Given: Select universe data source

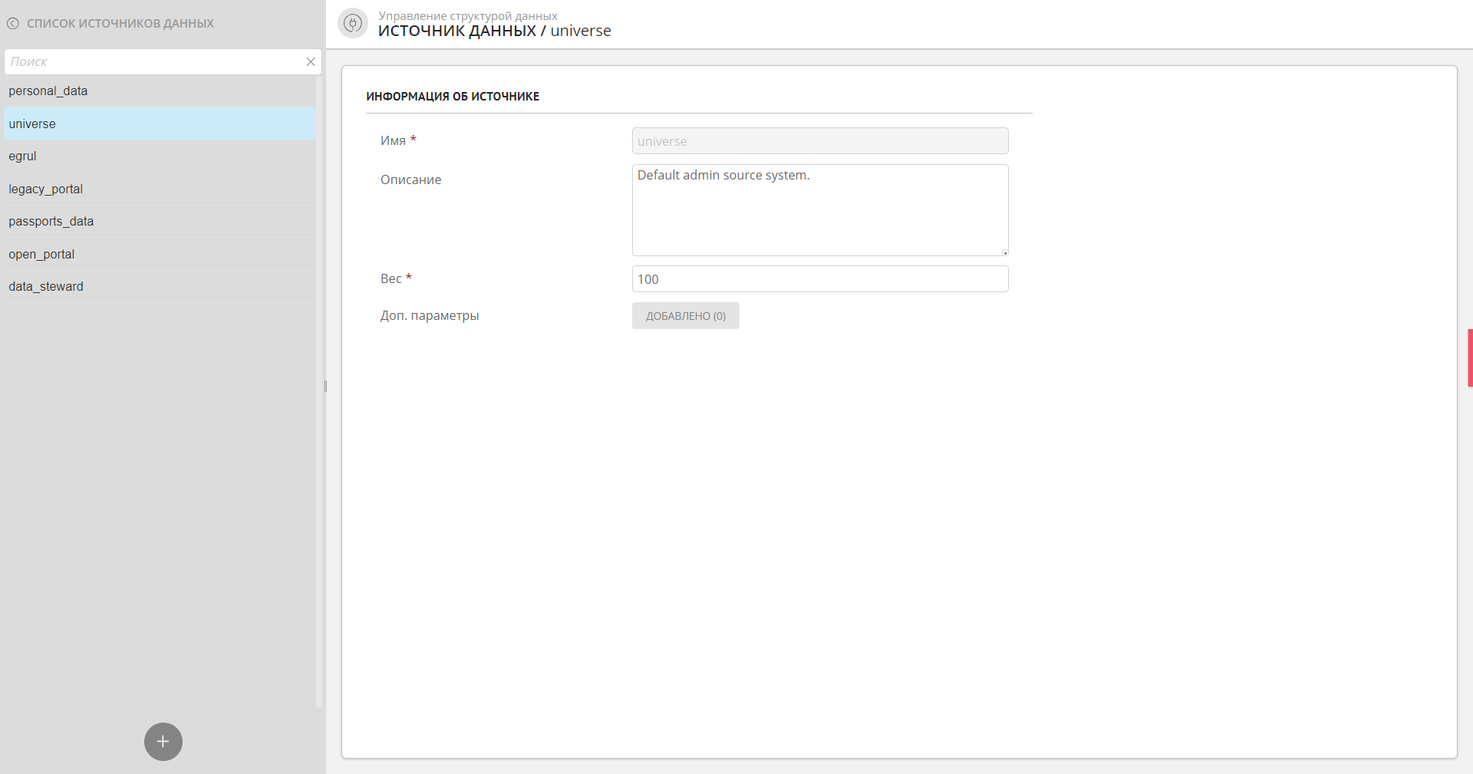Looking at the screenshot, I should [160, 124].
